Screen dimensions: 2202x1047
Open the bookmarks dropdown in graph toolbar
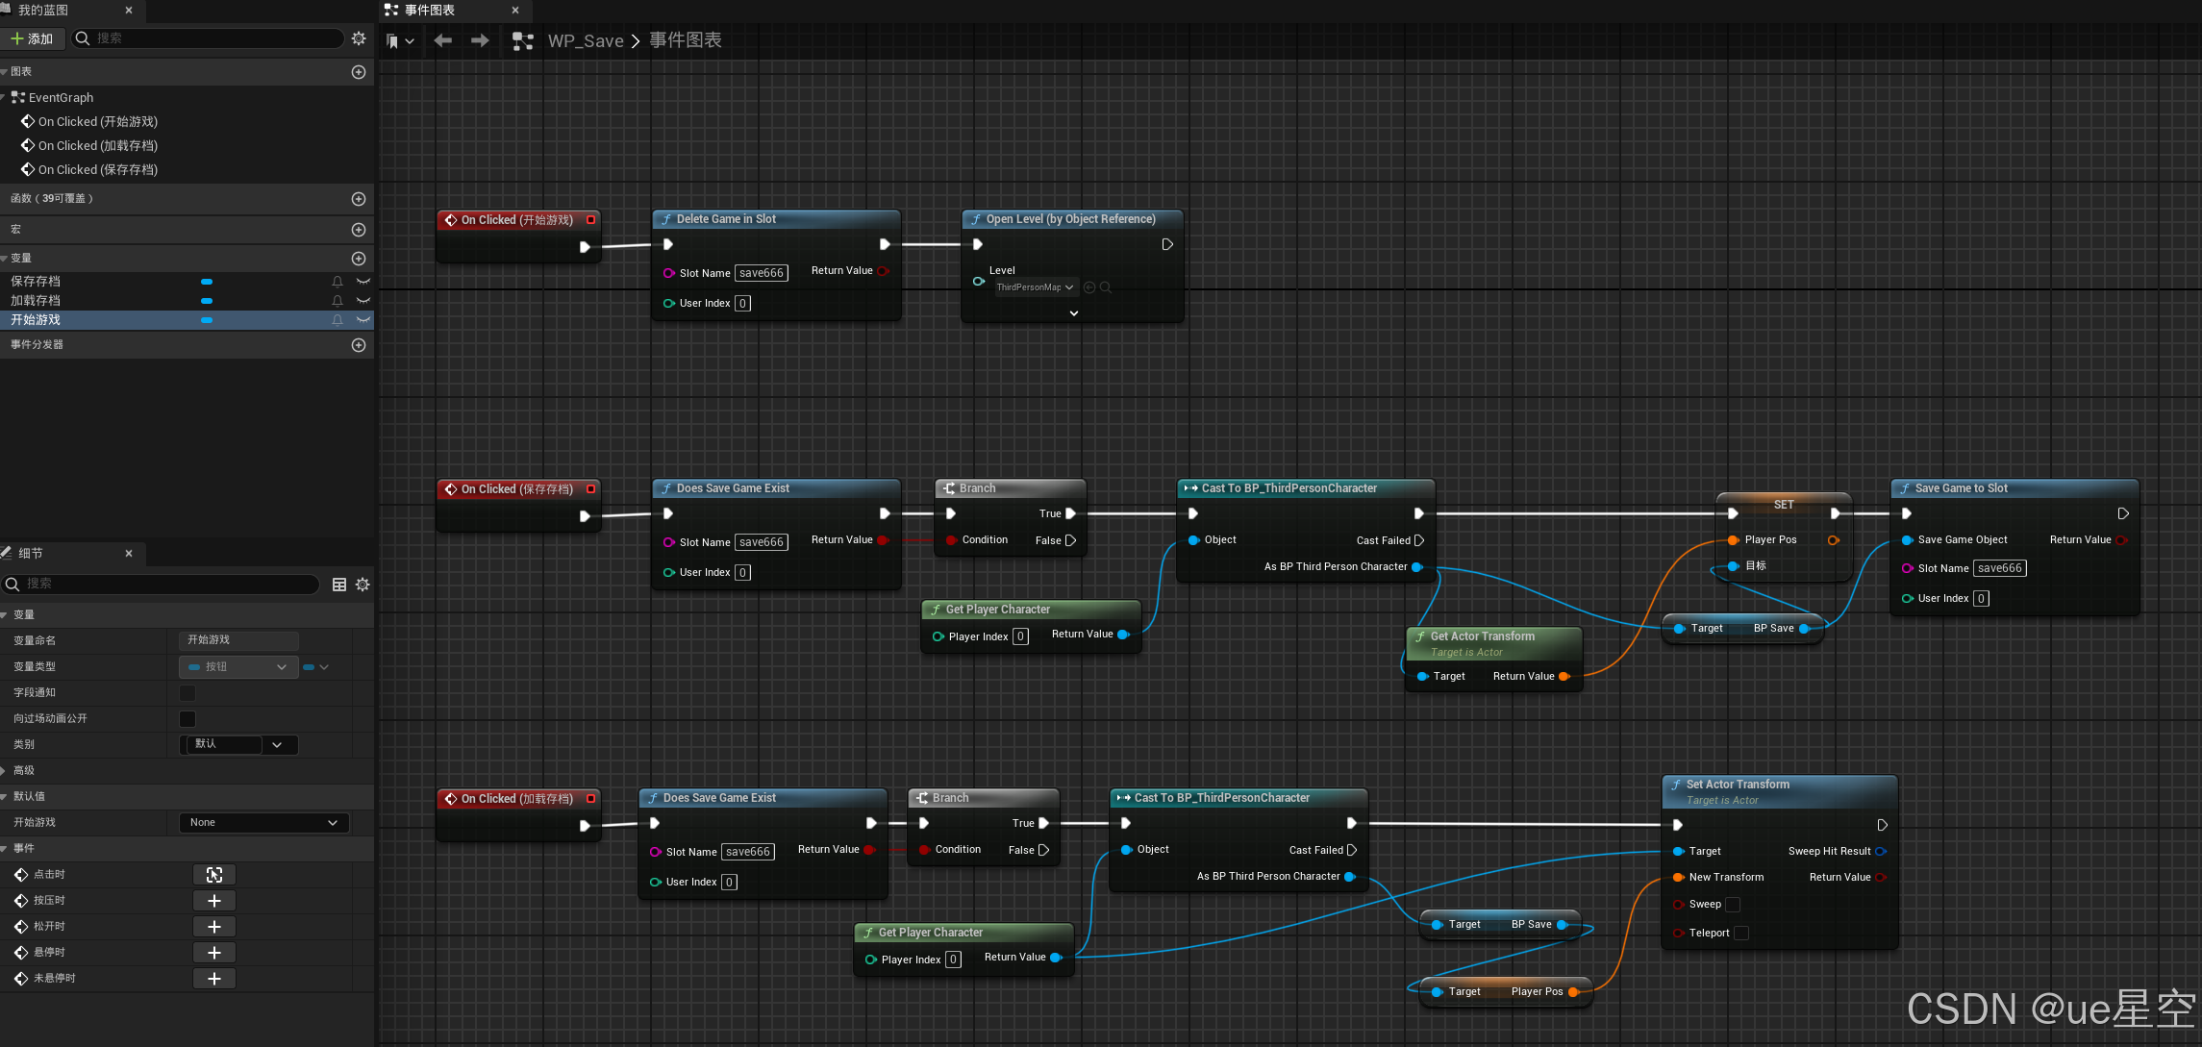[400, 41]
